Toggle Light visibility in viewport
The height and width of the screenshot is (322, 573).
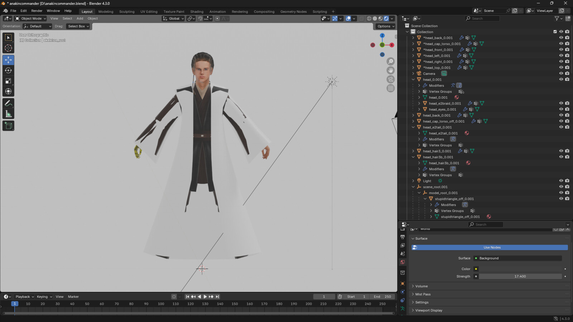[x=561, y=181]
